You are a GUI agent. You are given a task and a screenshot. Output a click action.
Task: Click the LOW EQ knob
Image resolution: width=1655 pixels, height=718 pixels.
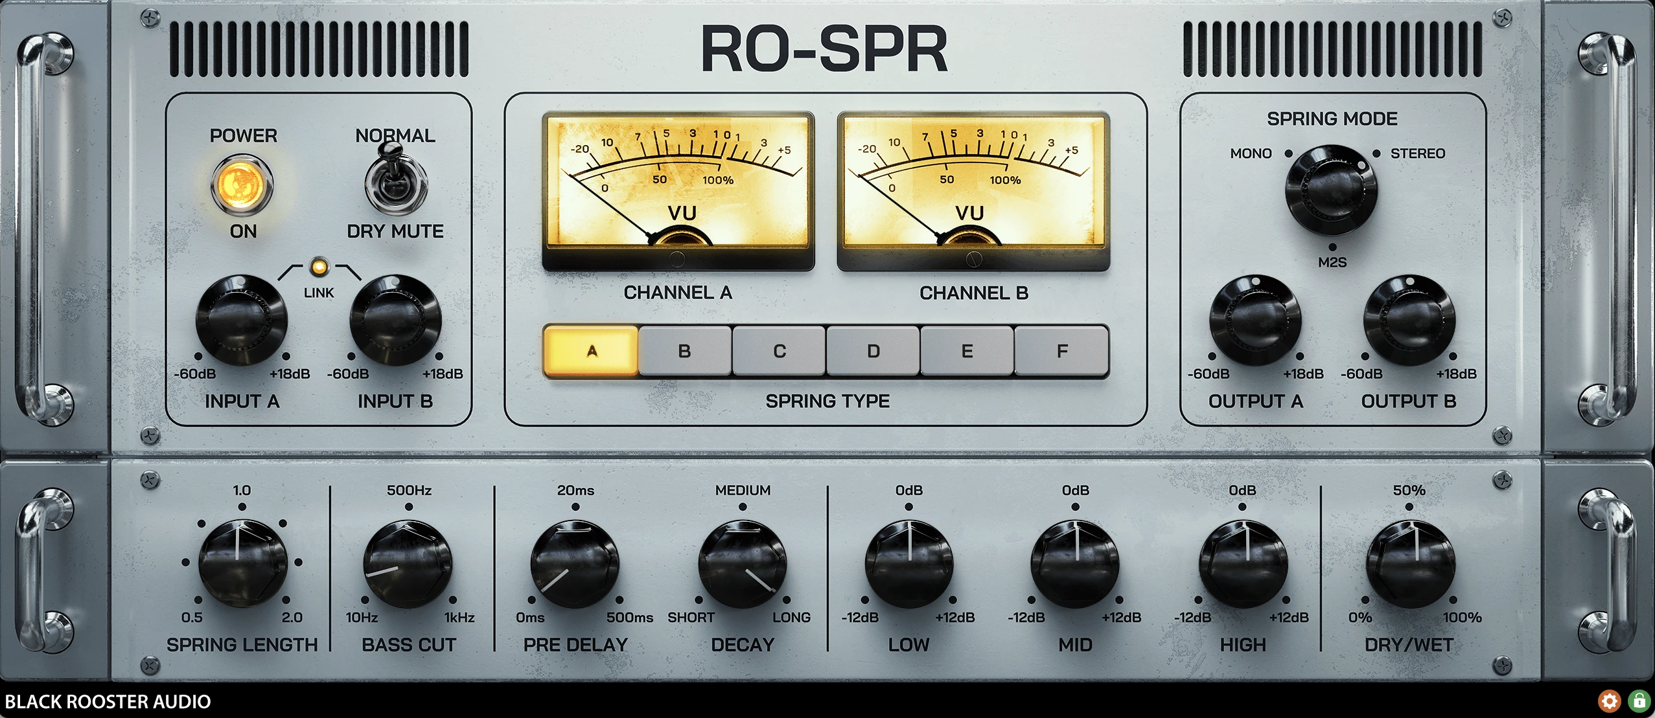tap(909, 563)
